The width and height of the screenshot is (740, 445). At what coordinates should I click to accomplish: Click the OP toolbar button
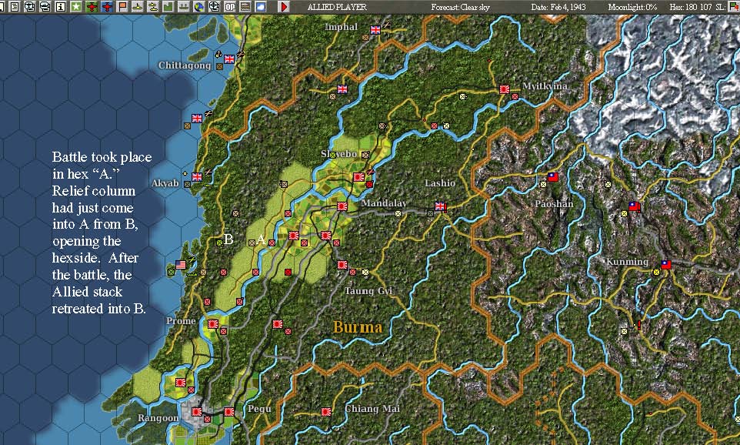[230, 7]
